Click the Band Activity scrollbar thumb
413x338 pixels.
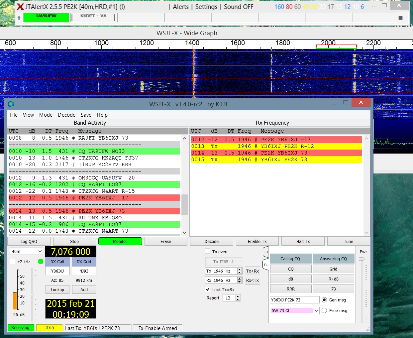[x=184, y=204]
